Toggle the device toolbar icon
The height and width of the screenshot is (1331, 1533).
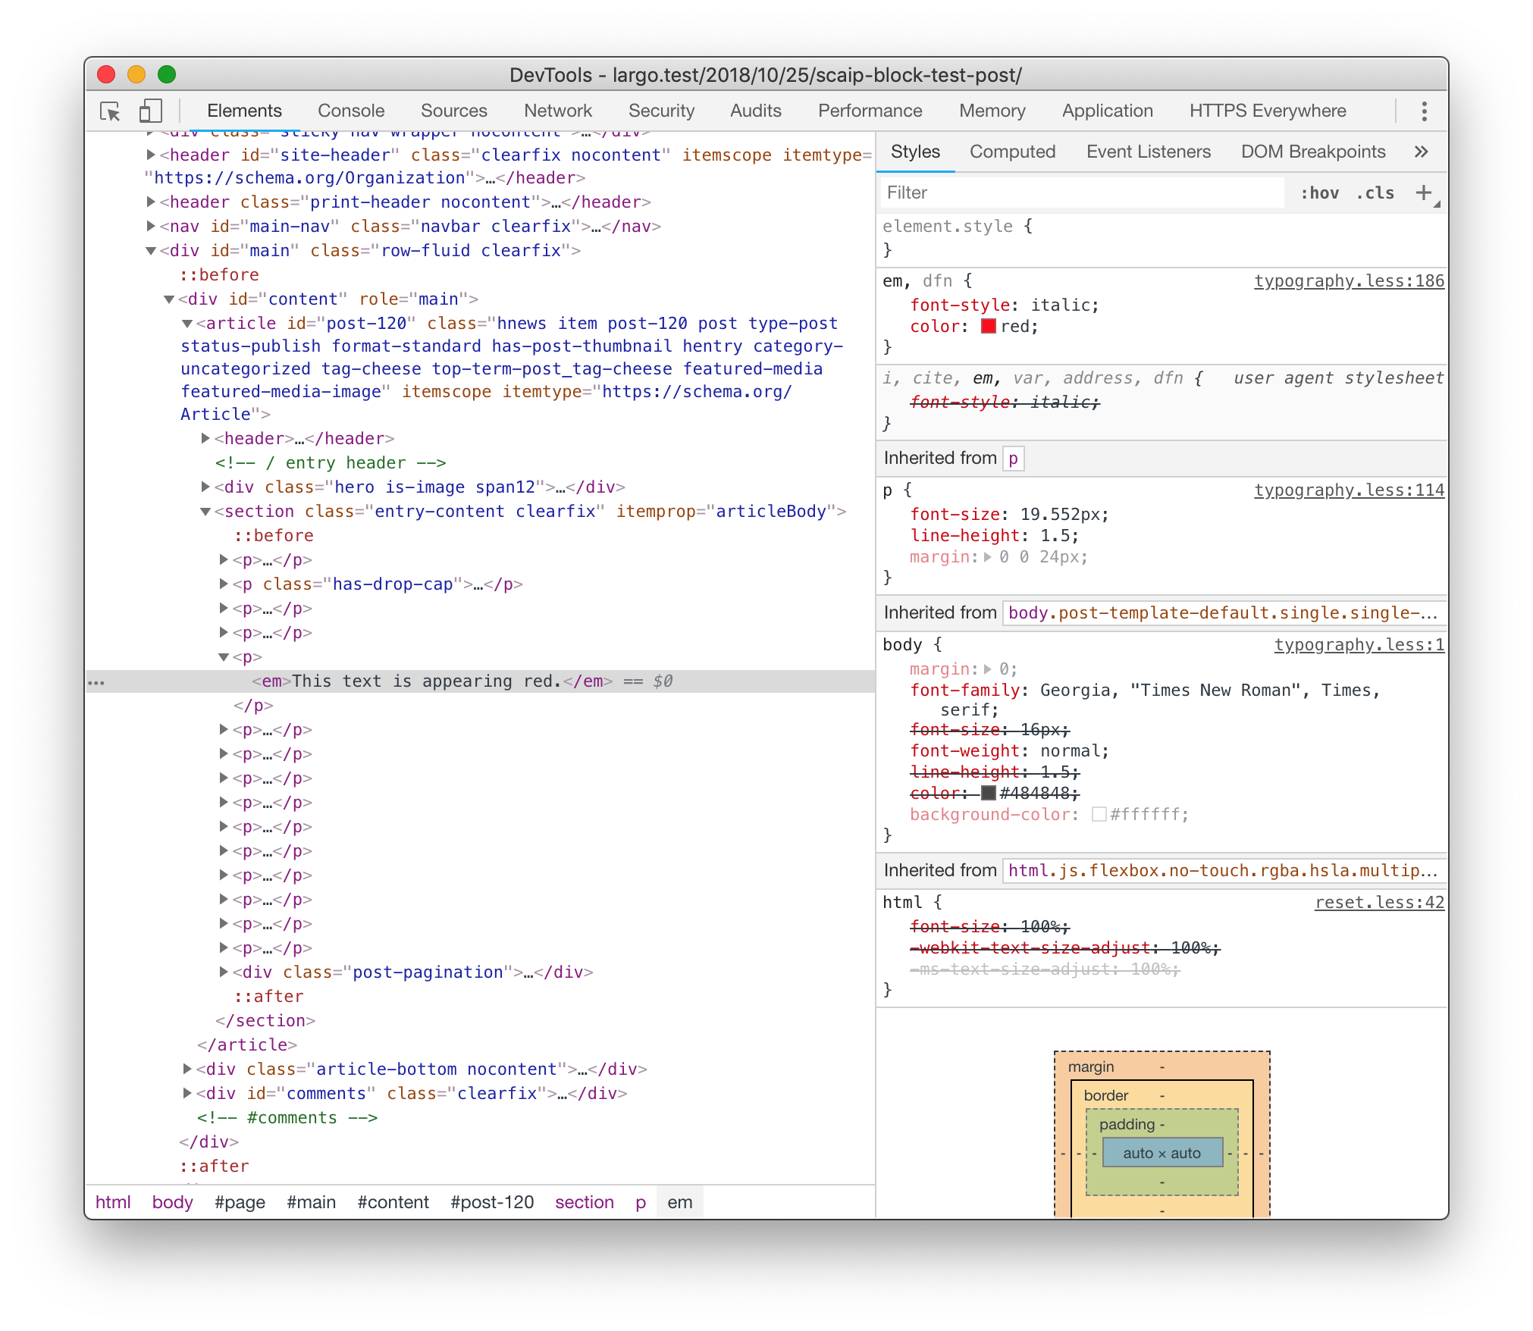point(150,111)
